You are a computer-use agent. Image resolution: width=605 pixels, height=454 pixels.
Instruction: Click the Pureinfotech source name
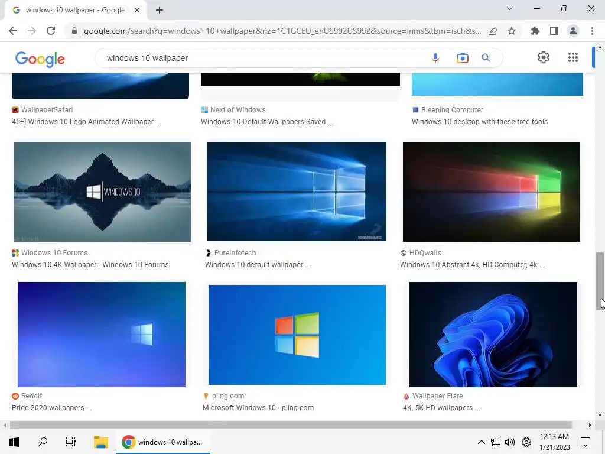click(x=235, y=253)
